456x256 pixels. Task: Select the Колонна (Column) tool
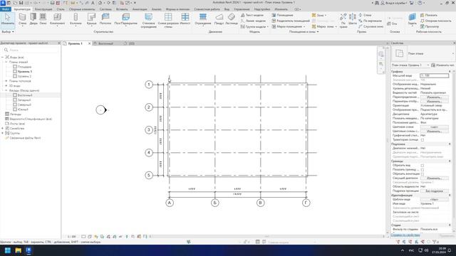pos(76,19)
